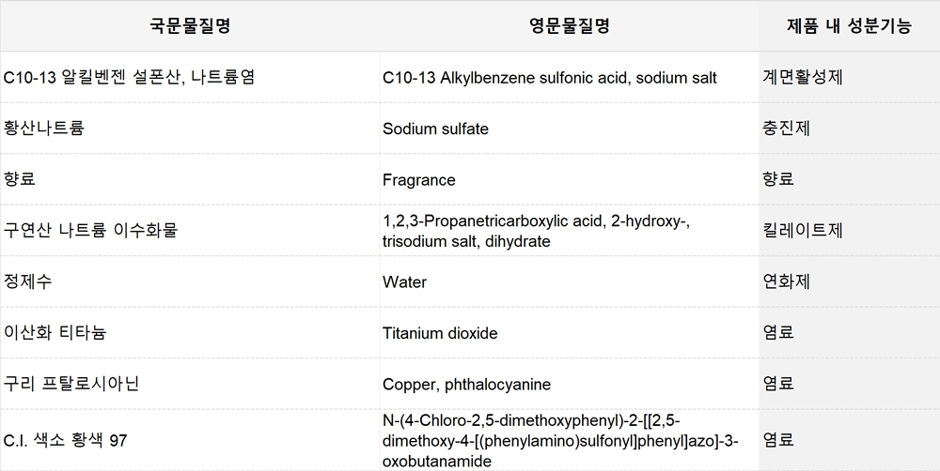
Task: Select the Titanium dioxide cell
Action: click(569, 333)
